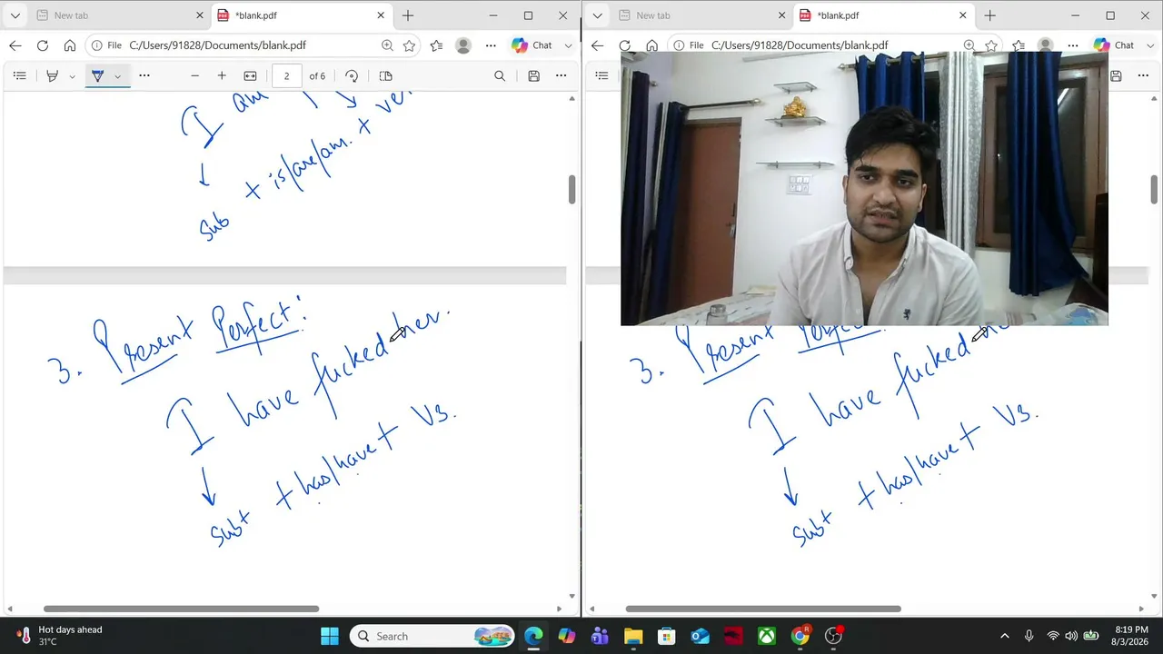Toggle Page view layout in left PDF toolbar

click(x=385, y=76)
